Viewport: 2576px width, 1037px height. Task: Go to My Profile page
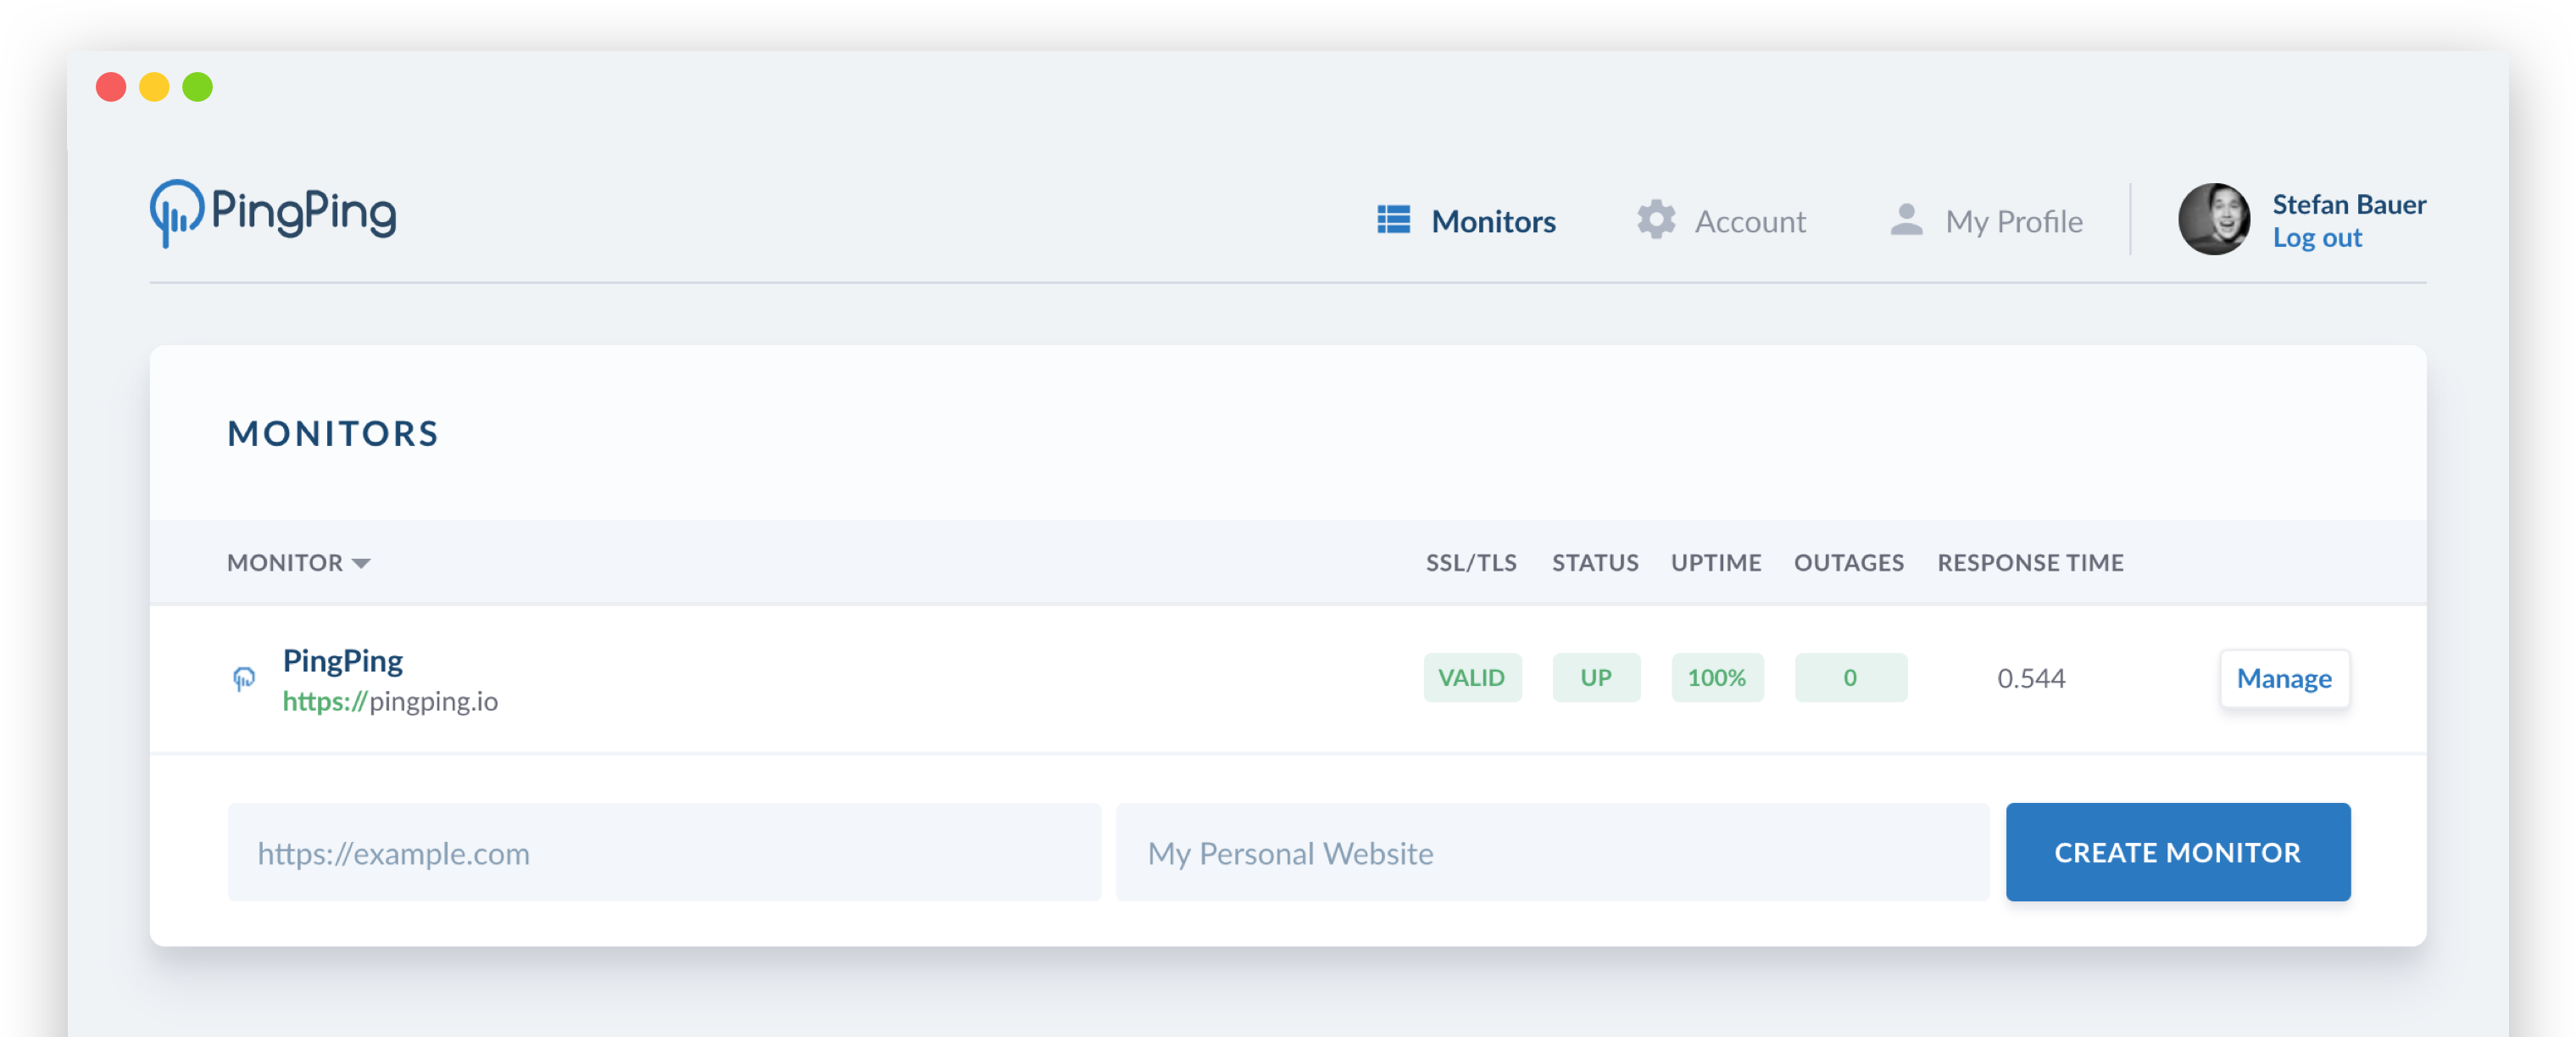tap(2013, 221)
